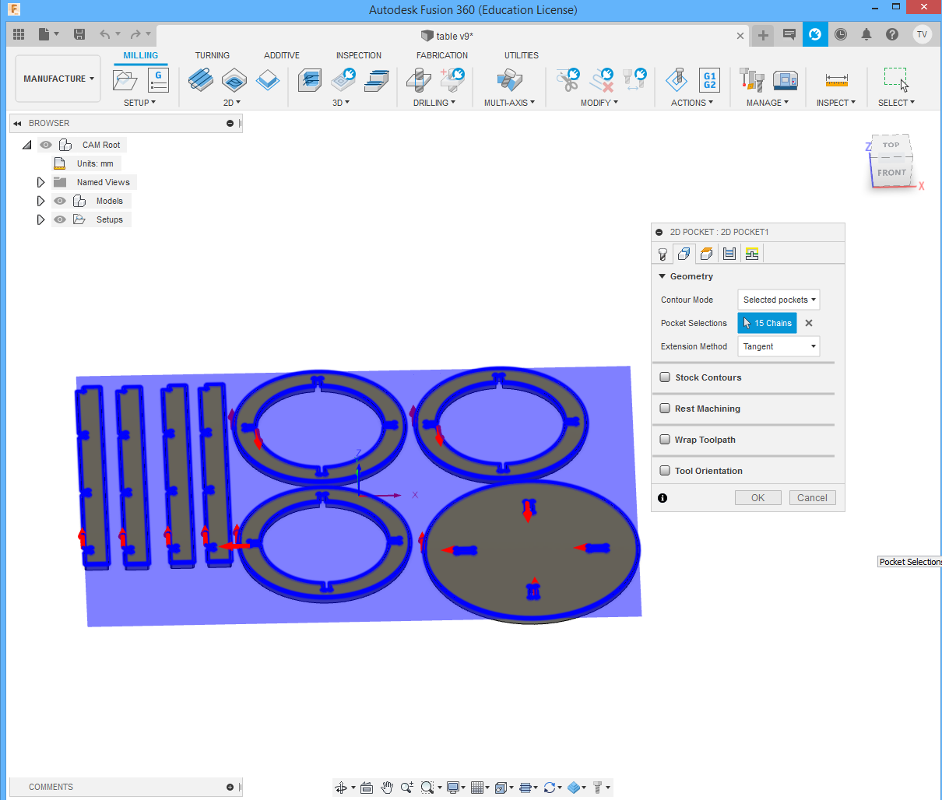Switch to the INSPECTION tab
Screen dimensions: 942x800
pyautogui.click(x=359, y=55)
